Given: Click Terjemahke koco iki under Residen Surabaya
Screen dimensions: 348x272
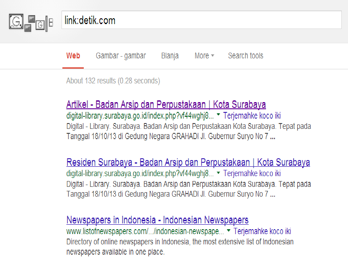Looking at the screenshot, I should coord(252,173).
